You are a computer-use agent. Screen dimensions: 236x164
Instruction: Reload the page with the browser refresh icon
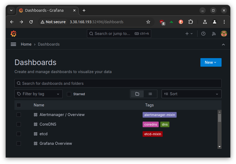pyautogui.click(x=31, y=22)
